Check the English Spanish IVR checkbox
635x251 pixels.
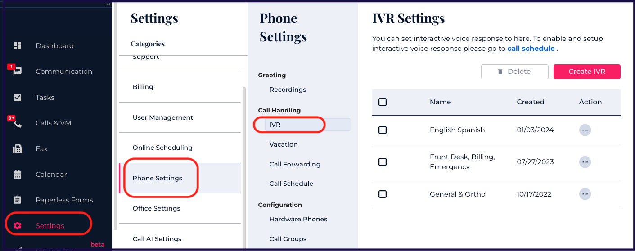[383, 130]
